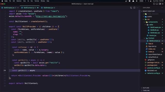Viewport: 165px width, 92px height.
Task: Expand the public folder
Action: (x=150, y=17)
